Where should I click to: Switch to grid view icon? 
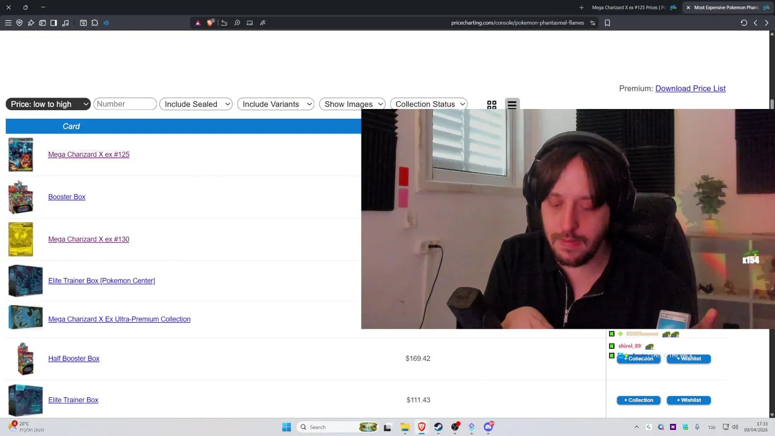492,105
